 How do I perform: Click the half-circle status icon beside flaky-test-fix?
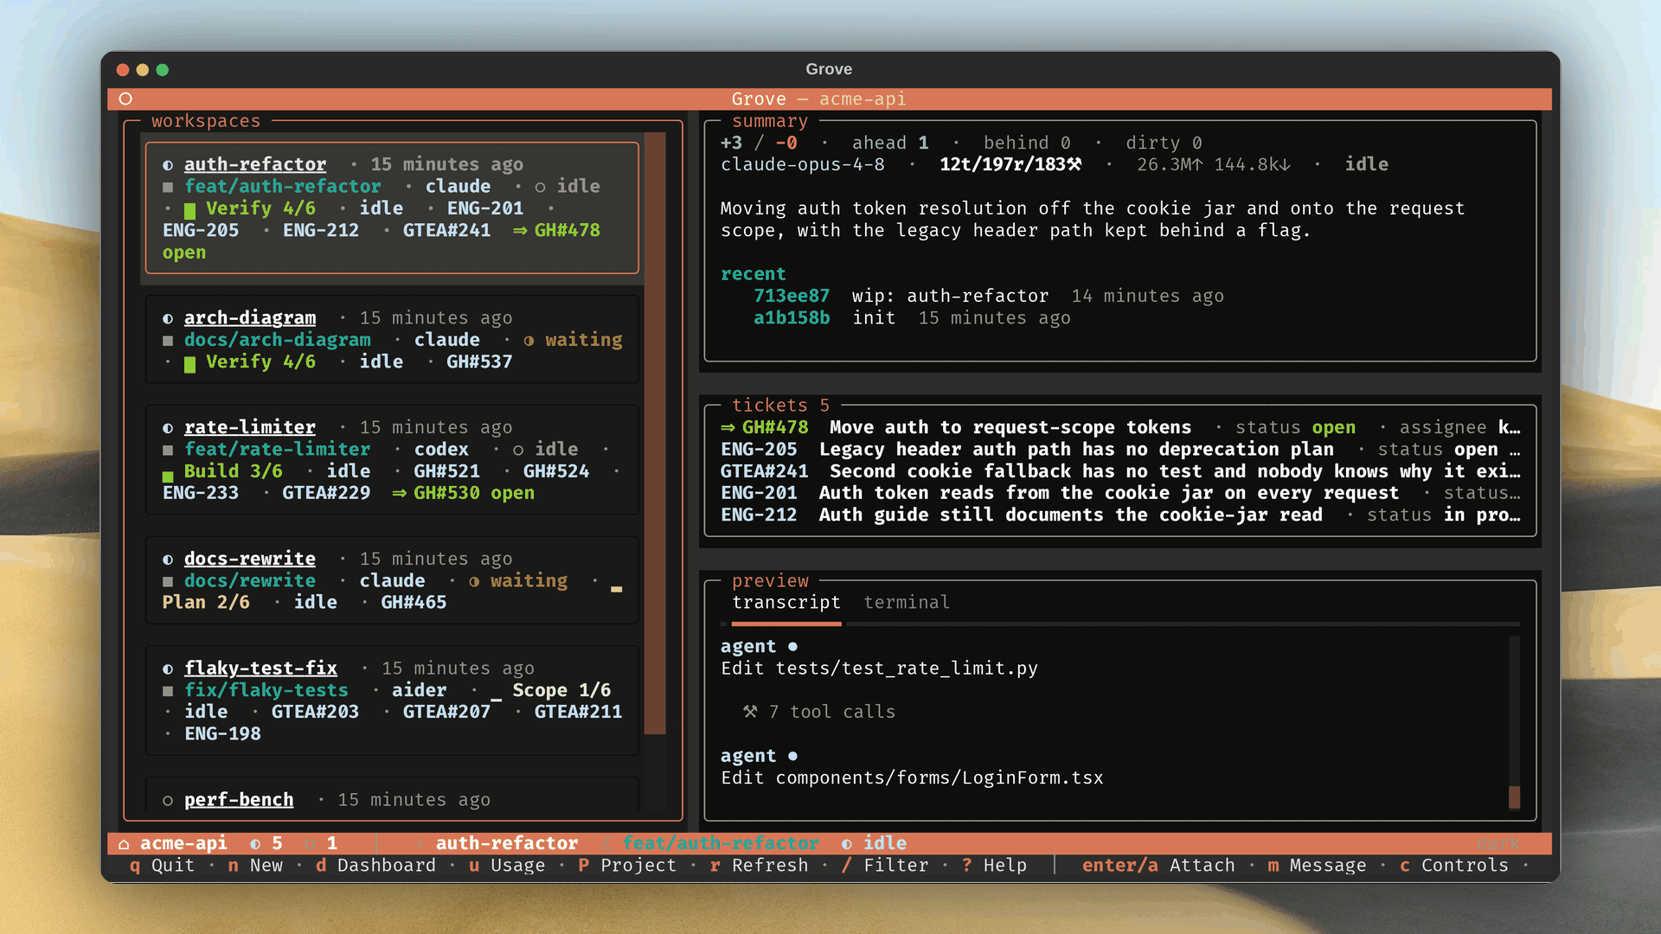168,669
